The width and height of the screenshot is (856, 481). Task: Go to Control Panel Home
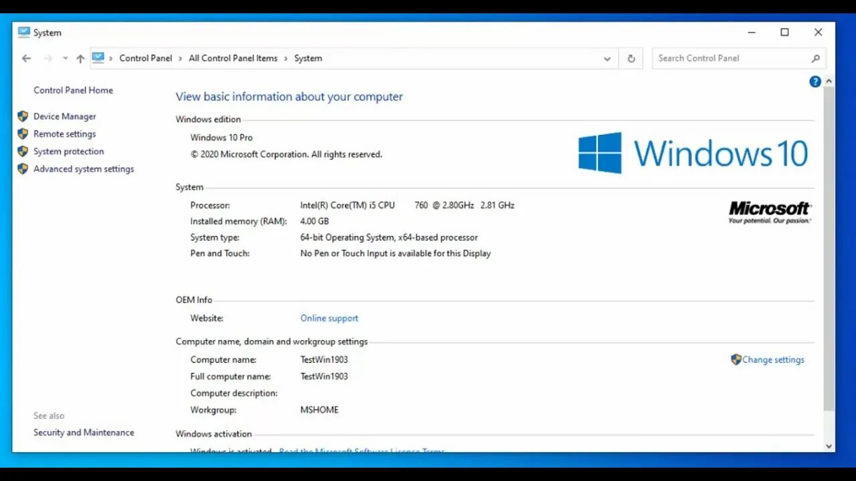[74, 90]
